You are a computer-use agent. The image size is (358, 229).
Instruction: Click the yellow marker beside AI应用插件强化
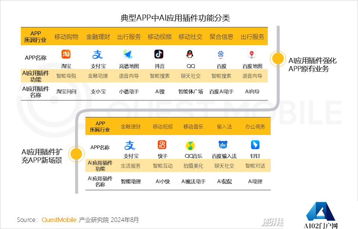pos(278,59)
